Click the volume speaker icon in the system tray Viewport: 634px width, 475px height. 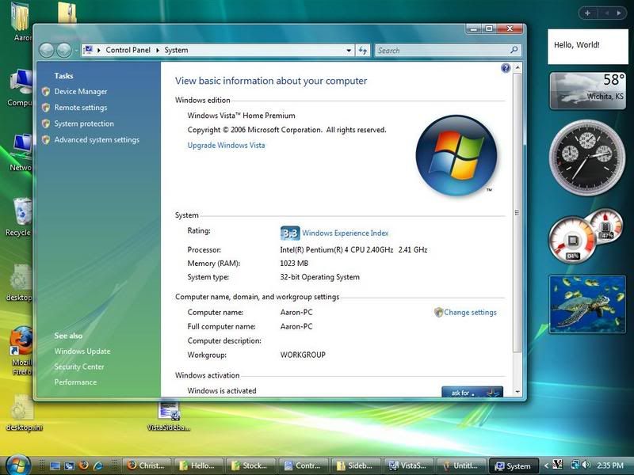pos(588,465)
